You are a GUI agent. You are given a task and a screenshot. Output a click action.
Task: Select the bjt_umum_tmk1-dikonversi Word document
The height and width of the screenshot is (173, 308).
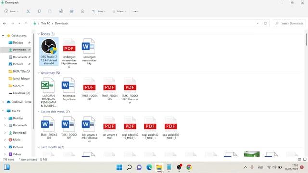pos(89,129)
